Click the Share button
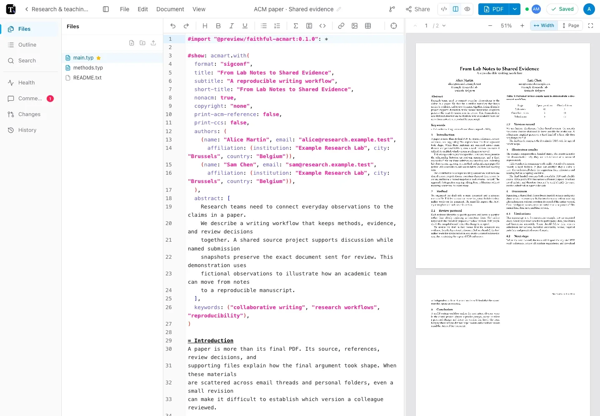 (418, 9)
